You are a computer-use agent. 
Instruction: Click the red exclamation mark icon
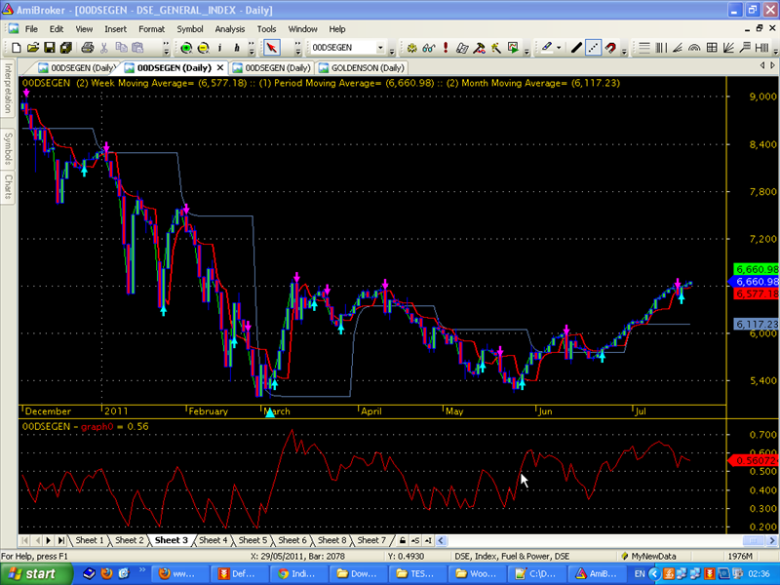[x=446, y=48]
